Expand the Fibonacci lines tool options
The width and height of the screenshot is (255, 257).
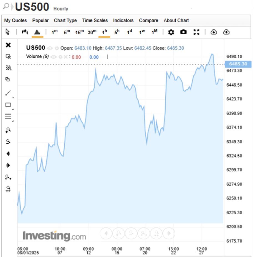[13, 121]
